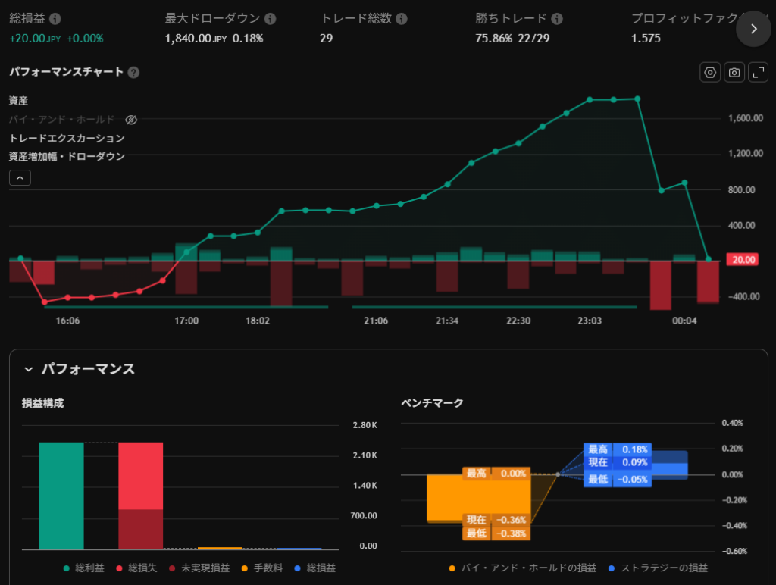Open help for パフォーマンスチャート
776x585 pixels.
point(133,73)
